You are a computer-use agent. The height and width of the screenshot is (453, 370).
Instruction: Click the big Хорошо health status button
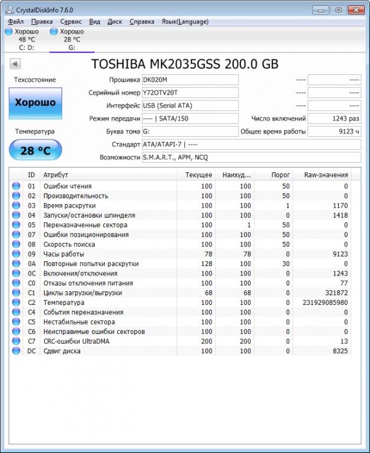35,103
